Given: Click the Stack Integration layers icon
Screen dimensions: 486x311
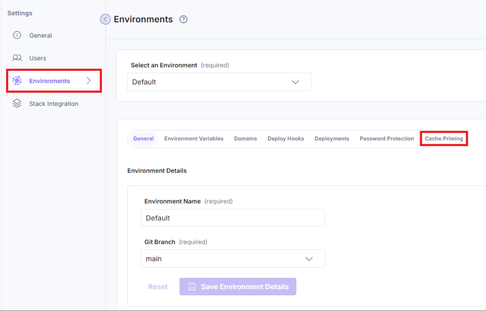Looking at the screenshot, I should (17, 104).
